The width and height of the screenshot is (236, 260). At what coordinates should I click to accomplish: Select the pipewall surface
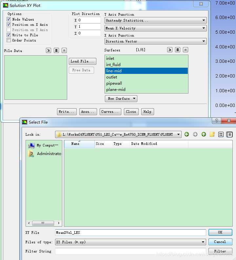(x=147, y=83)
